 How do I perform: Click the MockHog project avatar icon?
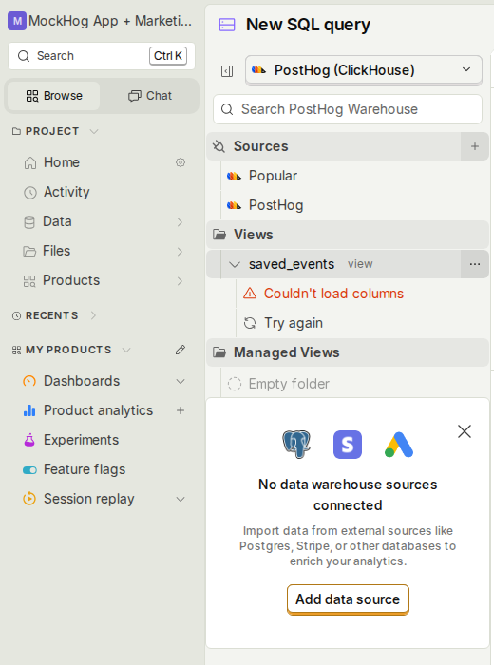point(17,21)
